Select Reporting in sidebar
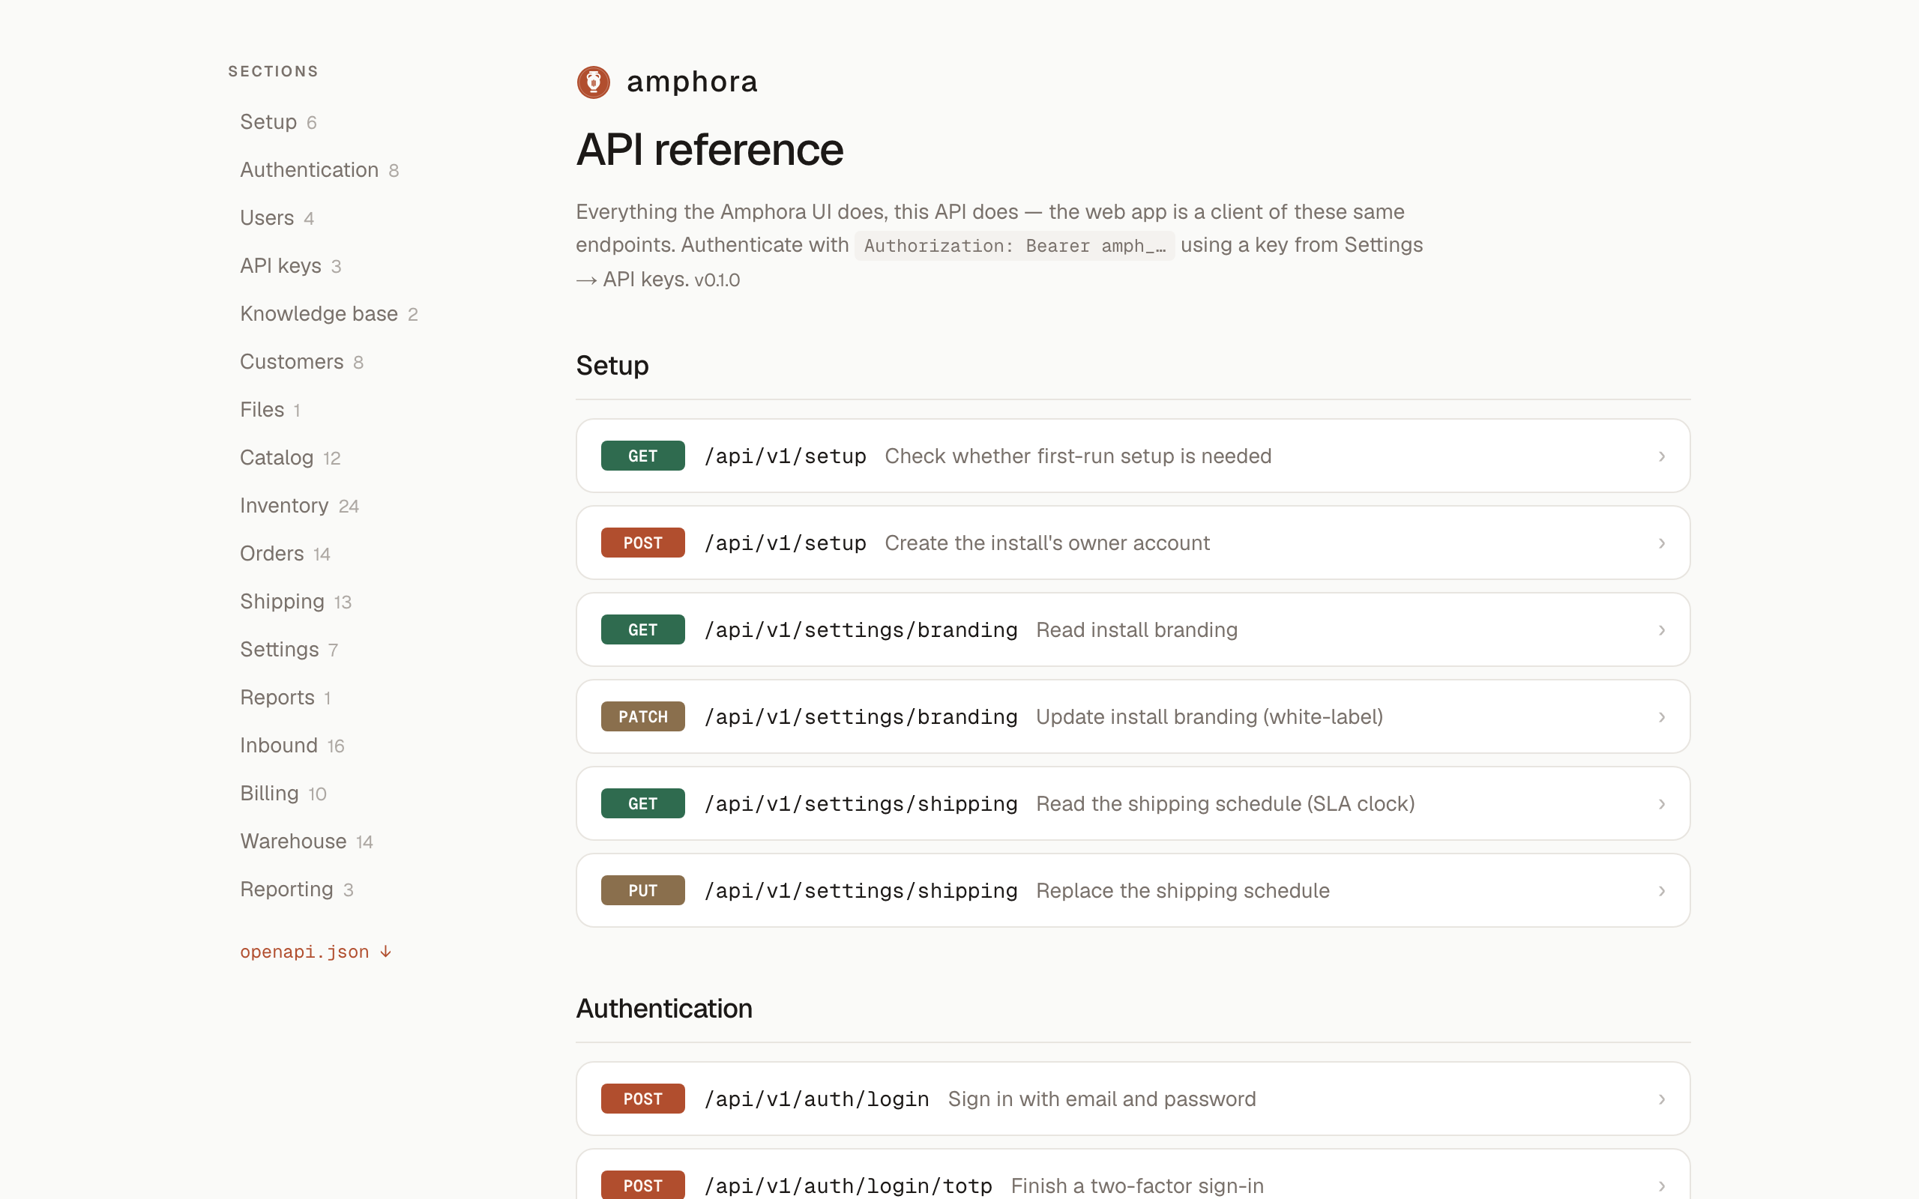Screen dimensions: 1919x1199 pos(298,890)
